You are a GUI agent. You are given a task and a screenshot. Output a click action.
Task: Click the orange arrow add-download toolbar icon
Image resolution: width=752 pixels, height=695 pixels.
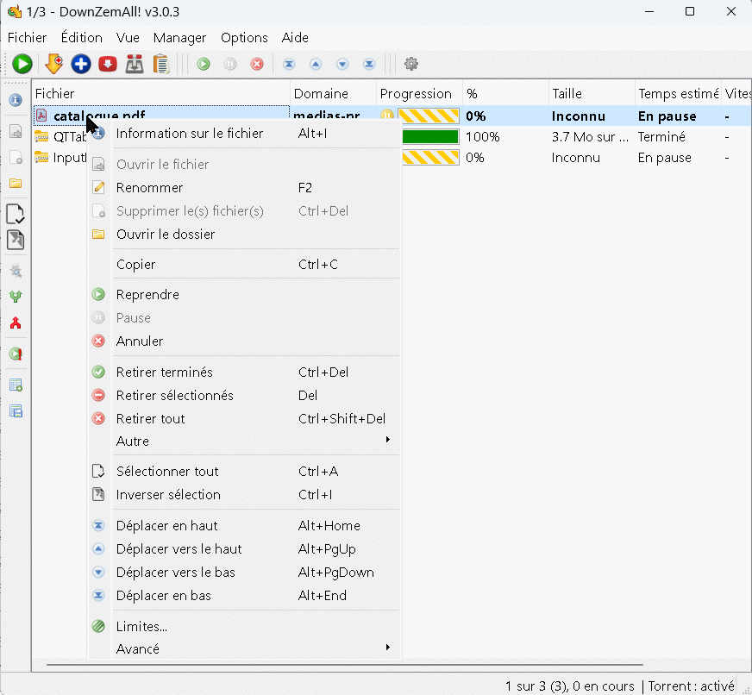54,64
